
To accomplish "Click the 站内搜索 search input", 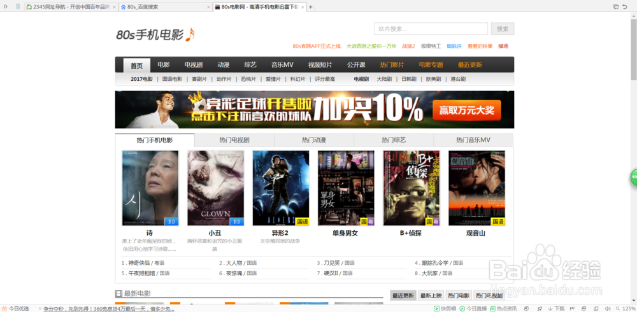I will click(431, 29).
